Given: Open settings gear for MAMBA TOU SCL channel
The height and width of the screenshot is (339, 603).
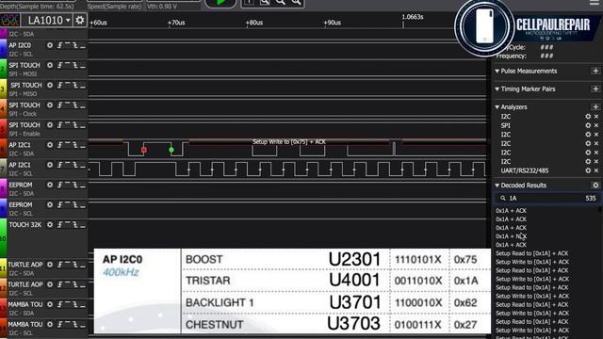Looking at the screenshot, I should tap(50, 325).
